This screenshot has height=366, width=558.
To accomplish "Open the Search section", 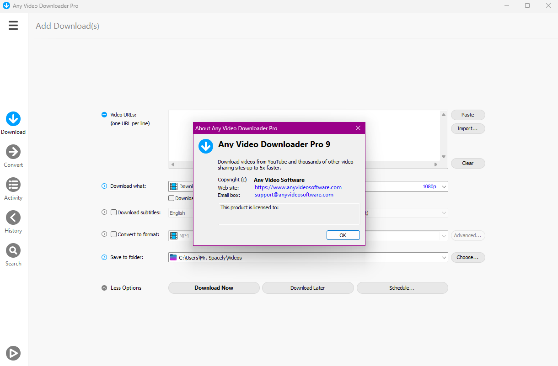I will click(x=13, y=255).
